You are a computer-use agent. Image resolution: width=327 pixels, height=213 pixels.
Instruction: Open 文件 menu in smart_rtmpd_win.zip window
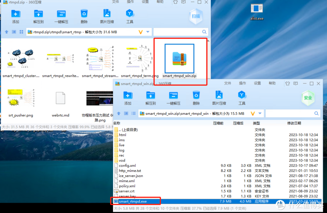pos(227,83)
